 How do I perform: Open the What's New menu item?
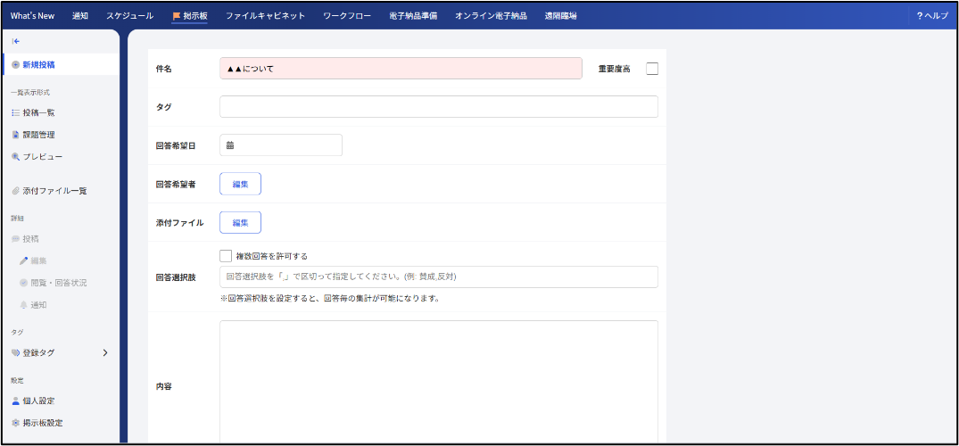(x=32, y=16)
